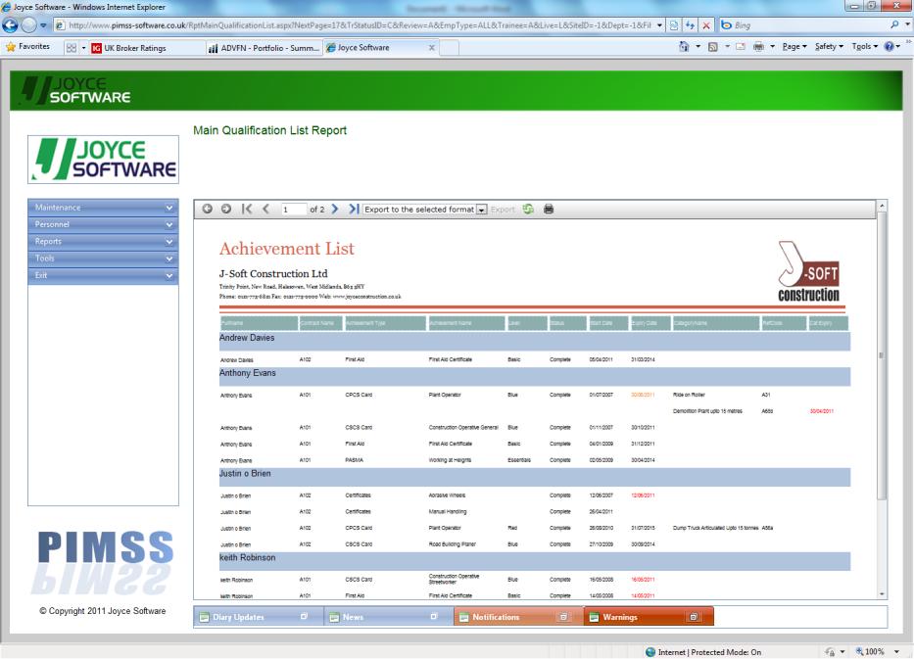Toggle the Compatibility View icon

pos(674,25)
